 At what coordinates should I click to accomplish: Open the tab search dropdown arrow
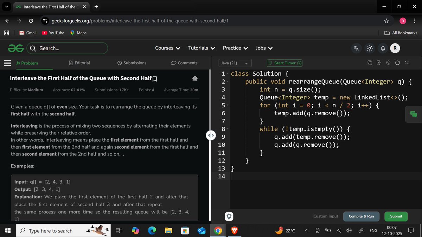6,7
